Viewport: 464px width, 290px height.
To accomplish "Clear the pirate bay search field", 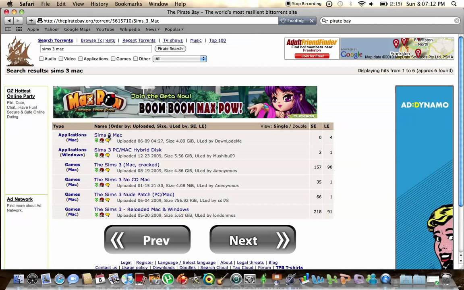I will coord(457,21).
